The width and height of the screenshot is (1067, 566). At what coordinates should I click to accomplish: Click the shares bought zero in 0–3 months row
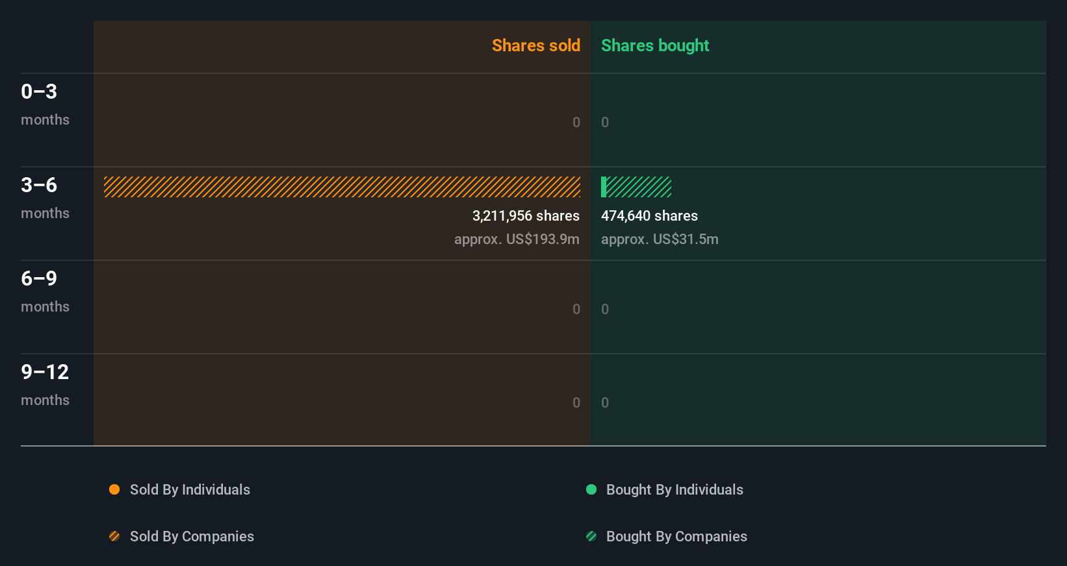click(605, 123)
